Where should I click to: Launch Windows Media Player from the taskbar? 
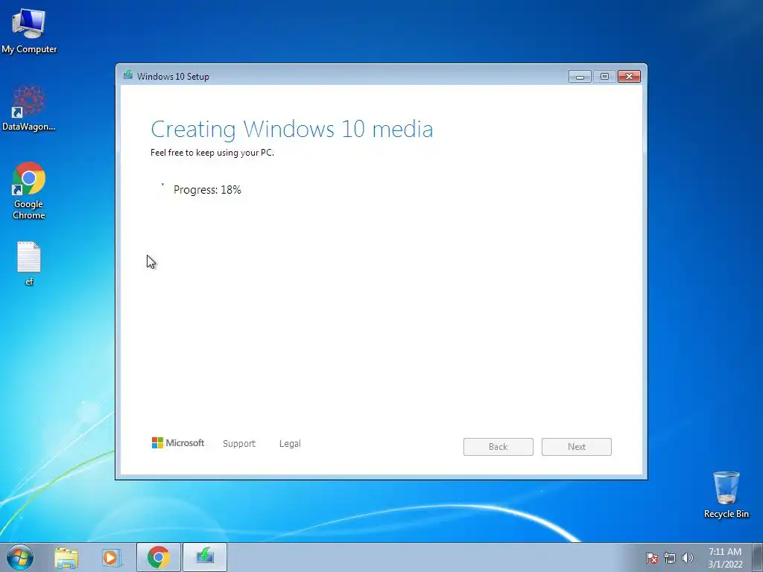coord(110,557)
